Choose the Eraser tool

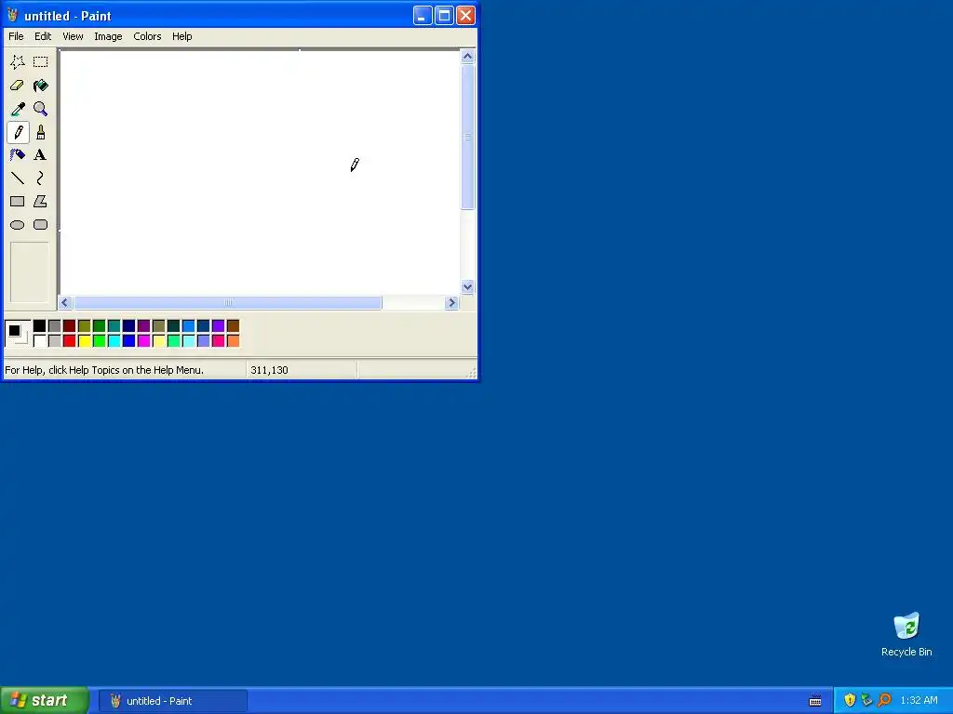(18, 86)
